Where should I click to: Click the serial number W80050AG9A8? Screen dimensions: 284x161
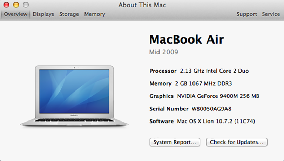click(211, 109)
